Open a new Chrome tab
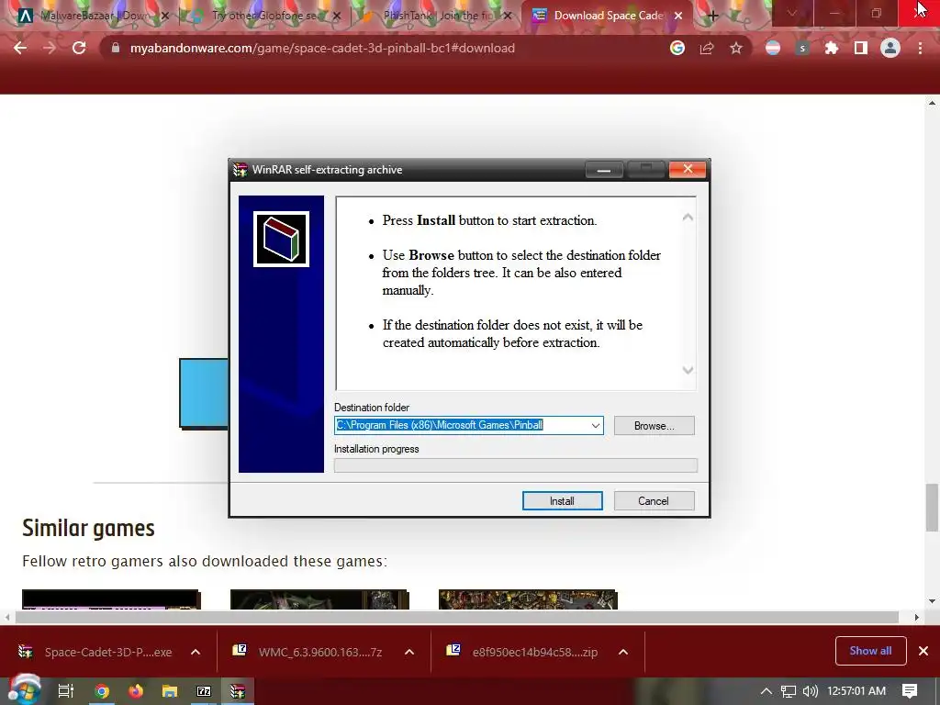Viewport: 940px width, 705px height. (x=712, y=16)
